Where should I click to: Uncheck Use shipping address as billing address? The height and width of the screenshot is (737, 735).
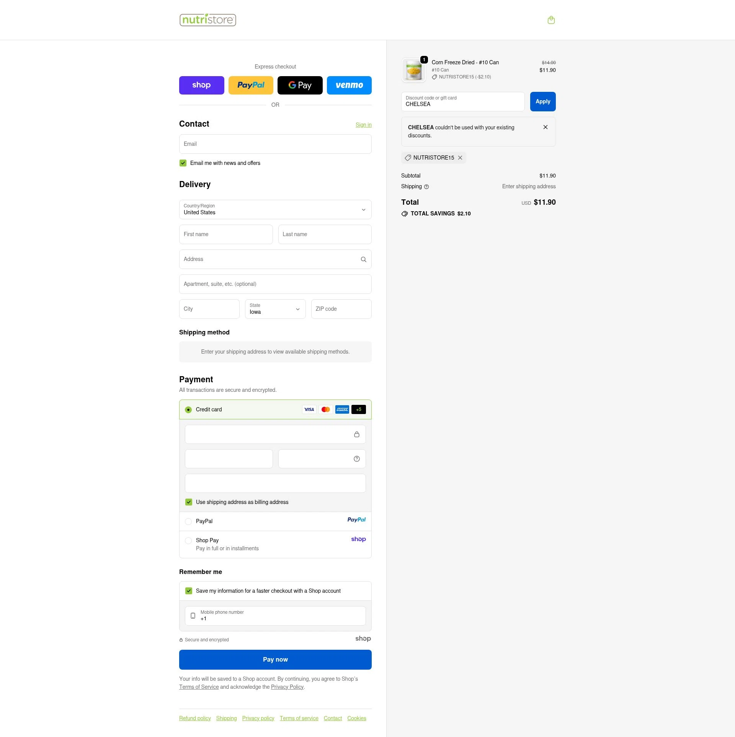click(x=189, y=502)
